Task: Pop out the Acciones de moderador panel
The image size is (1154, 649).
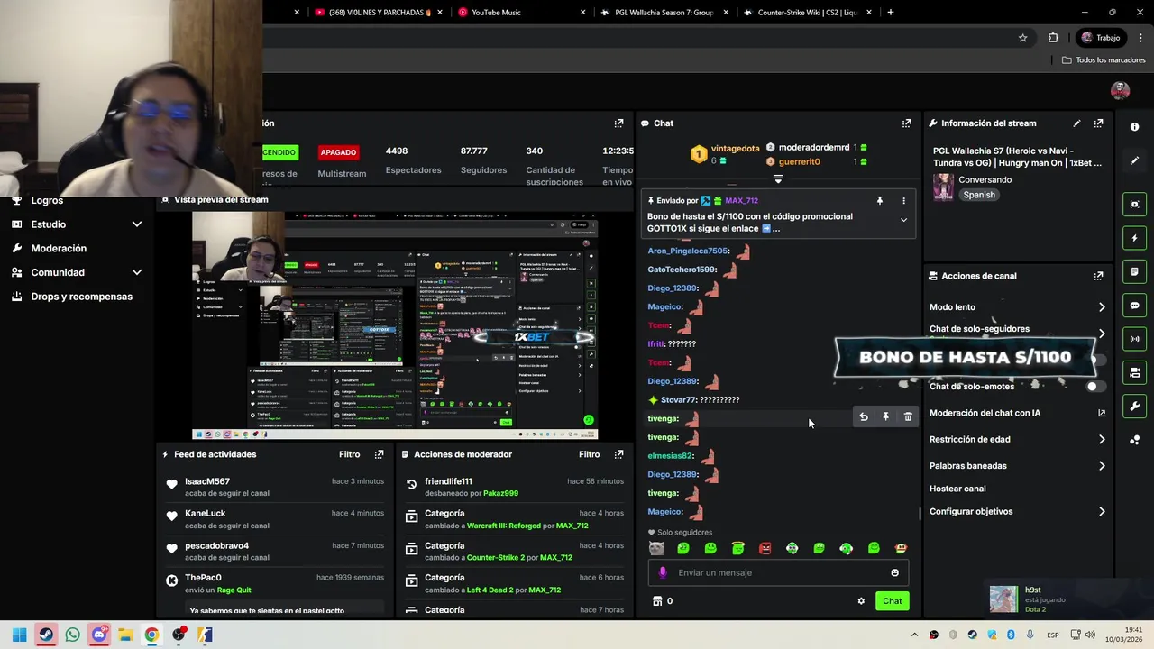Action: (618, 454)
